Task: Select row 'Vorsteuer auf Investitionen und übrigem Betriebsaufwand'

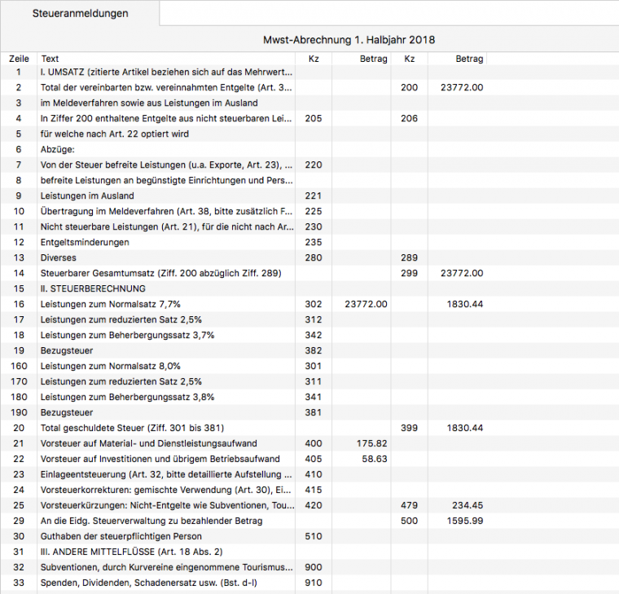Action: coord(309,459)
